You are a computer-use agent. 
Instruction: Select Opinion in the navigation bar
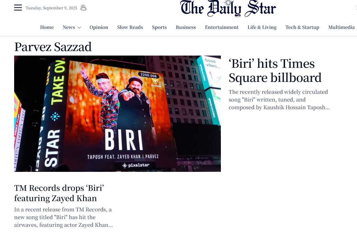[99, 27]
